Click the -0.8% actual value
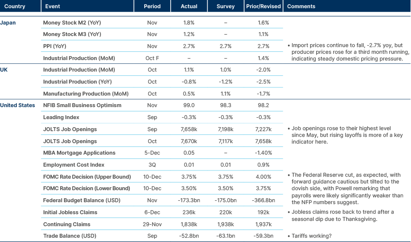Screen dimensions: 411x242 click(189, 82)
